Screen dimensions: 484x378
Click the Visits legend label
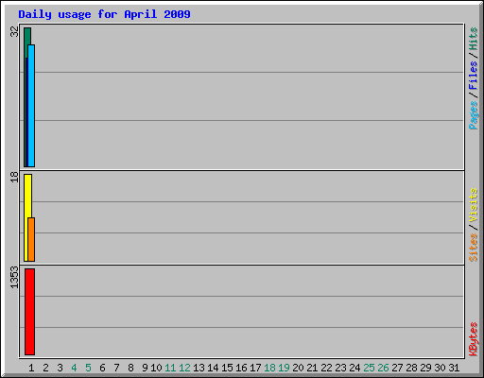coord(473,205)
